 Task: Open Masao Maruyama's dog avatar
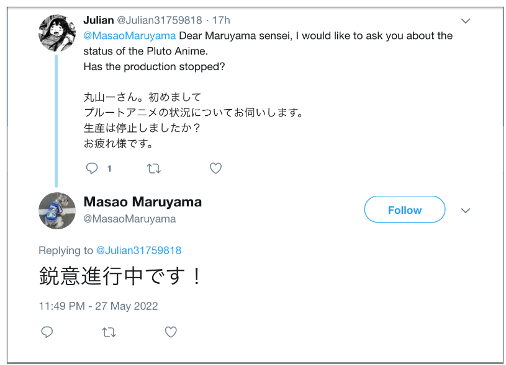point(57,211)
